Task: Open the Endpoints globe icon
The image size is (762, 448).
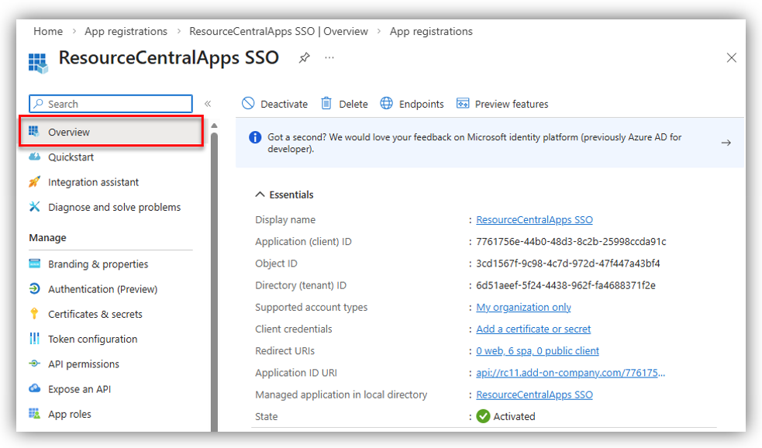Action: [386, 104]
